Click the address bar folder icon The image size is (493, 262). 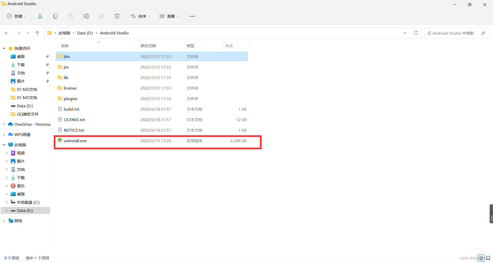pos(50,33)
